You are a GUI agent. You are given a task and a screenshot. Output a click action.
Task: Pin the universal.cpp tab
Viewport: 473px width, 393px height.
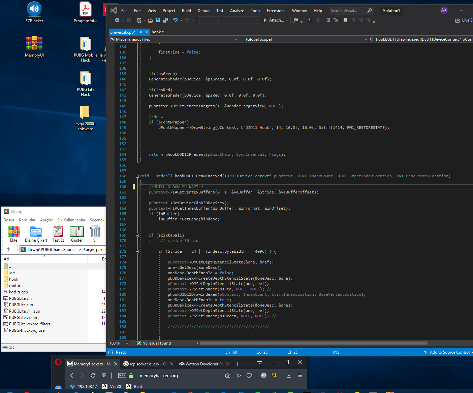(x=140, y=32)
